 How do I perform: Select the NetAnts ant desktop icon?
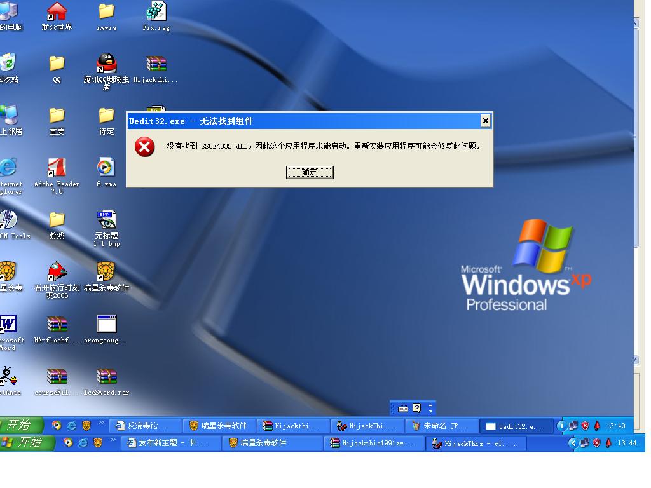click(x=9, y=381)
